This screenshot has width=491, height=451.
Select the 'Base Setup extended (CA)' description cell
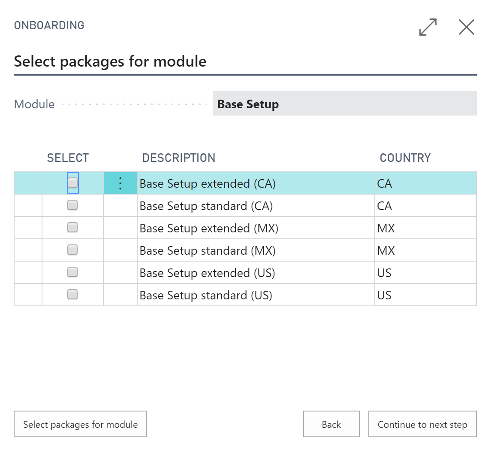[x=256, y=183]
